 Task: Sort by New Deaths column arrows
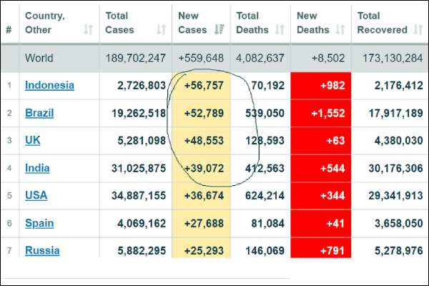[340, 29]
